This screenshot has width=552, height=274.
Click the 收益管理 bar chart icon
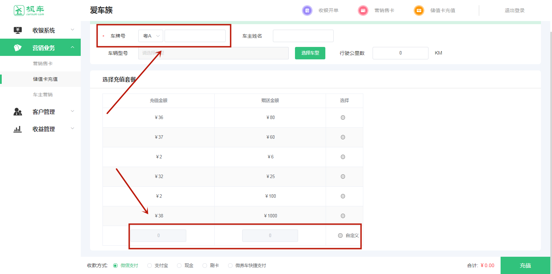coord(18,129)
